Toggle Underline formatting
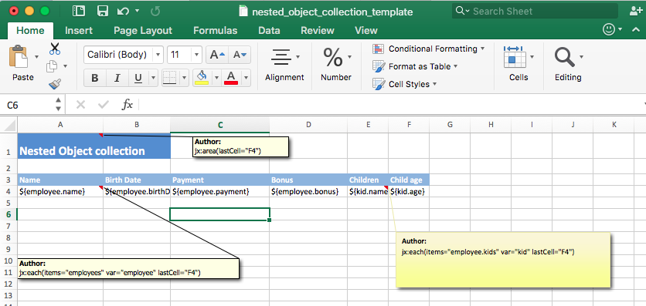Image resolution: width=646 pixels, height=306 pixels. 138,78
